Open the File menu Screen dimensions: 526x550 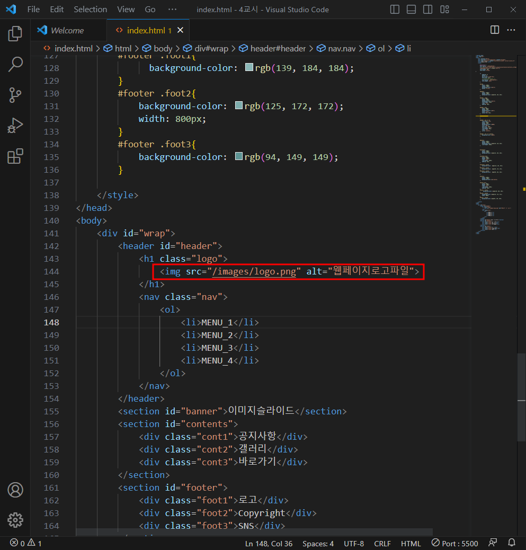(x=33, y=10)
